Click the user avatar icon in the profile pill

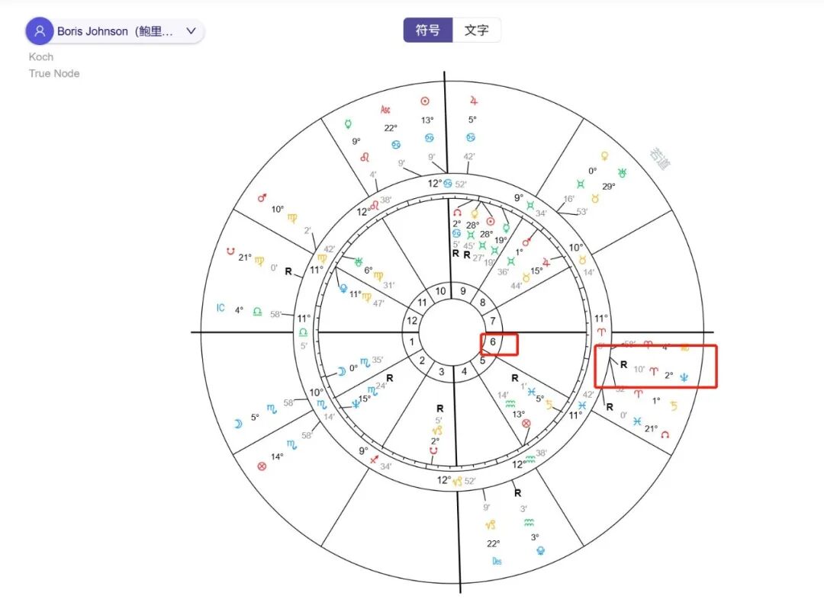(x=39, y=30)
